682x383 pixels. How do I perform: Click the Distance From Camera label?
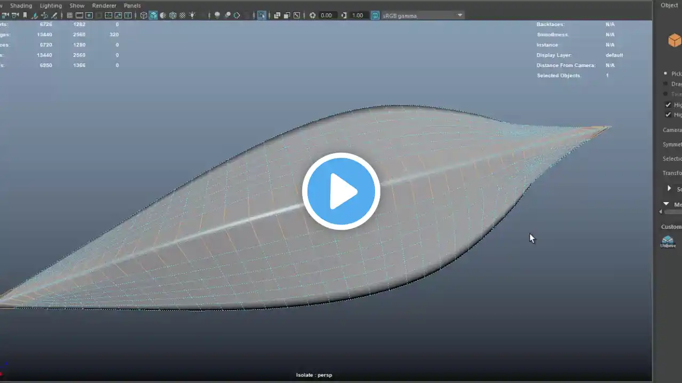click(x=566, y=65)
